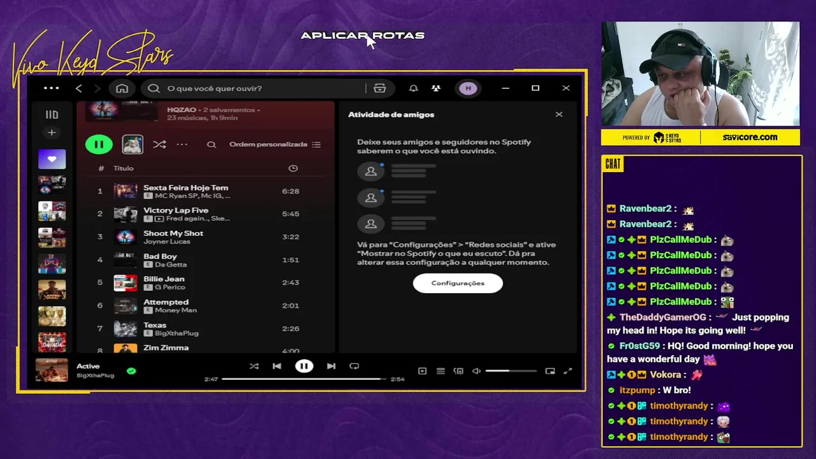The image size is (816, 459).
Task: Click the duration clock column header
Action: (x=293, y=168)
